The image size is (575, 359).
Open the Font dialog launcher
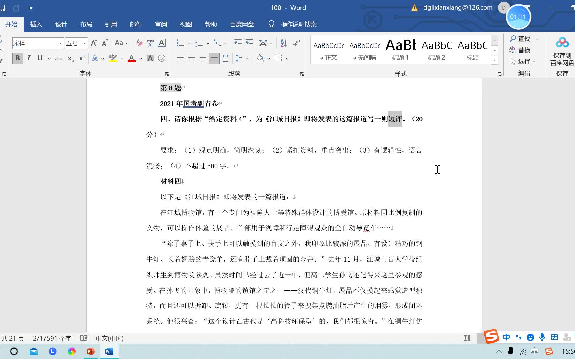(x=167, y=74)
